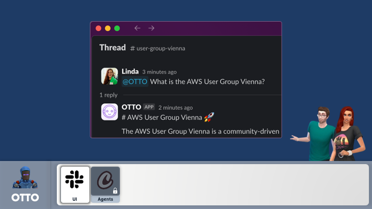Image resolution: width=372 pixels, height=209 pixels.
Task: Click the OTTO sender name
Action: click(x=131, y=107)
